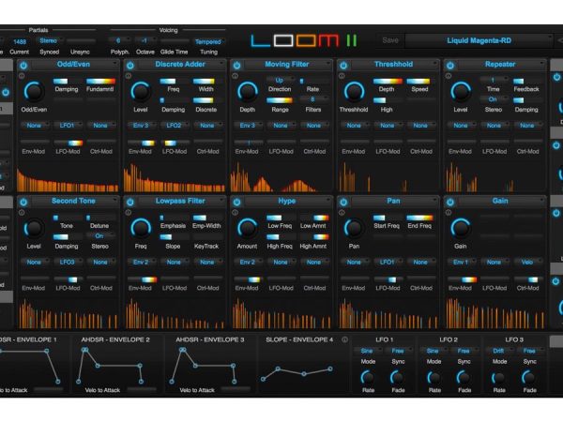Click the Freq knob in Lowpass Filter
The height and width of the screenshot is (422, 563).
point(141,228)
